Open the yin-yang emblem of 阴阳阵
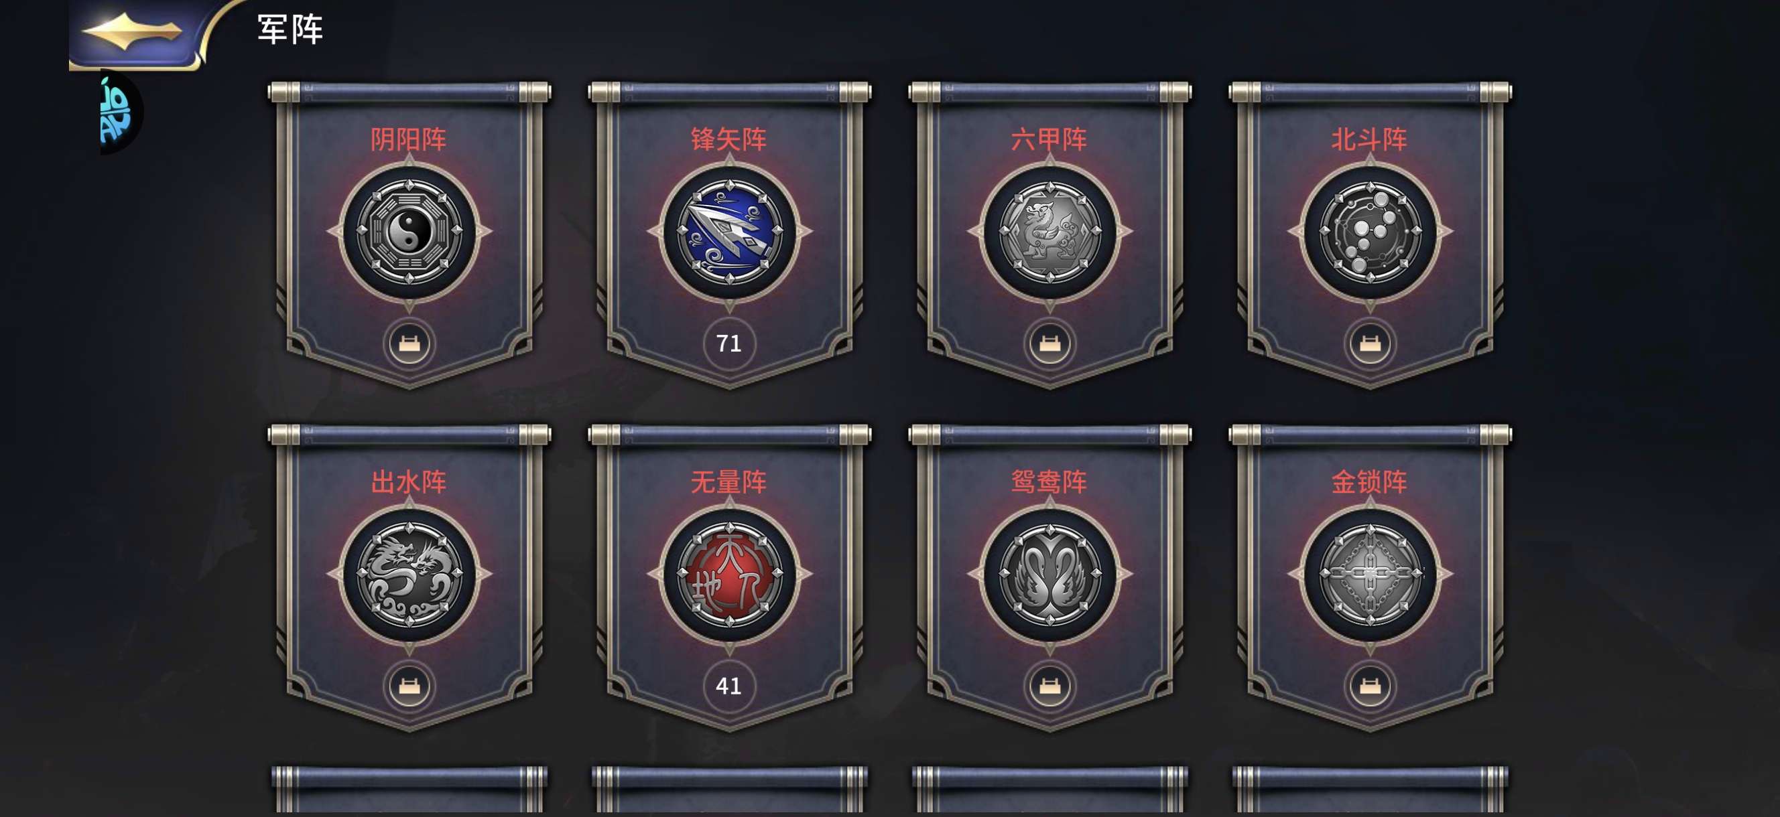The height and width of the screenshot is (817, 1780). click(409, 230)
